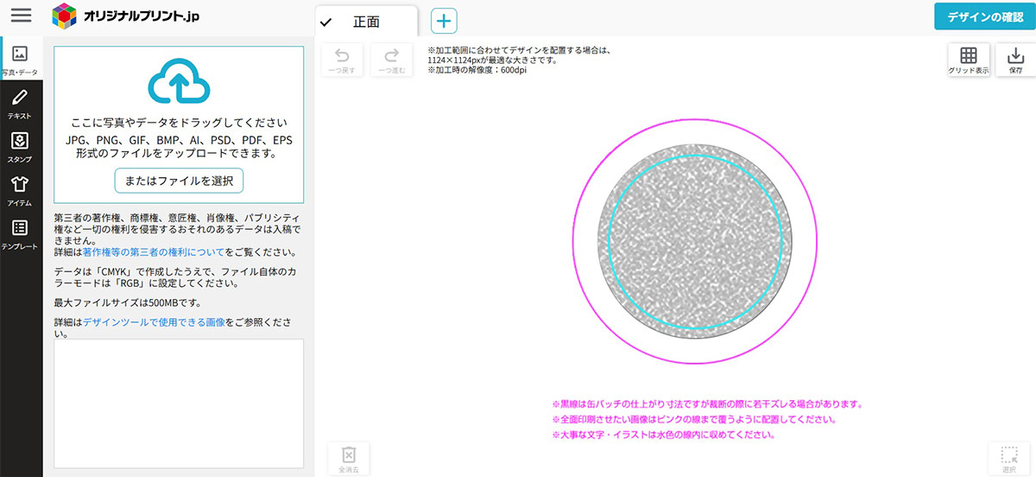Click the empty uploaded images box
This screenshot has height=477, width=1036.
(179, 404)
